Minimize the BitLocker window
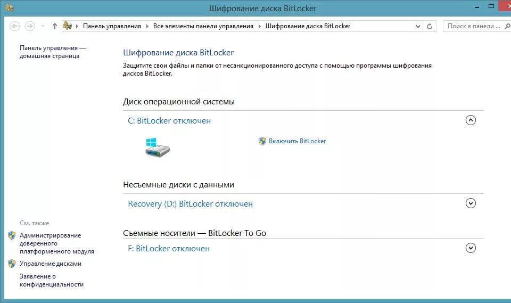Image resolution: width=511 pixels, height=303 pixels. click(477, 7)
